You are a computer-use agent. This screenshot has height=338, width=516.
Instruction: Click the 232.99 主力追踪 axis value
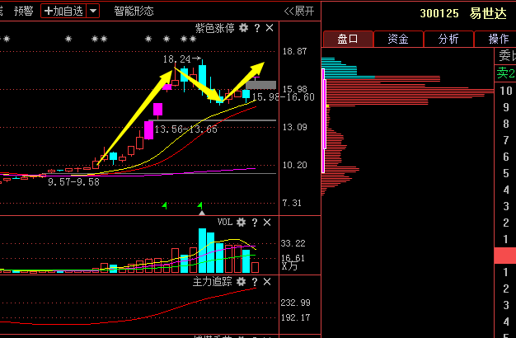(x=295, y=303)
